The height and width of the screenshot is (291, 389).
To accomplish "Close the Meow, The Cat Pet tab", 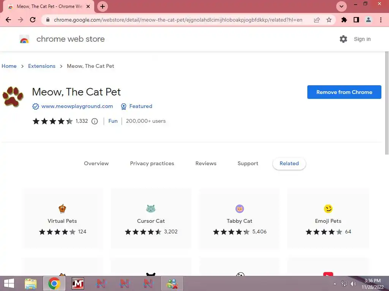I will click(x=88, y=7).
